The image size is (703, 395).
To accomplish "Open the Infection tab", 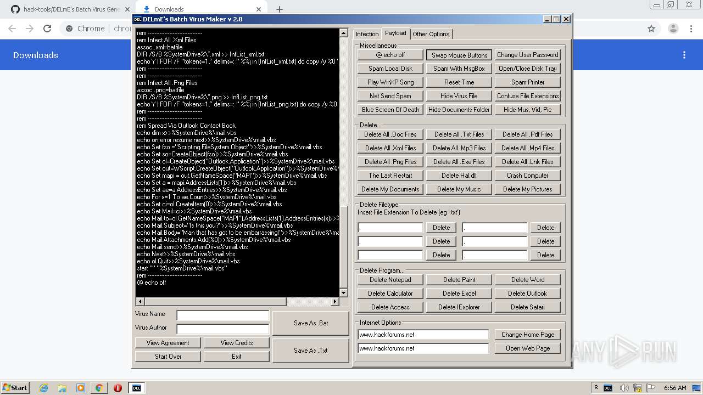I will [367, 34].
